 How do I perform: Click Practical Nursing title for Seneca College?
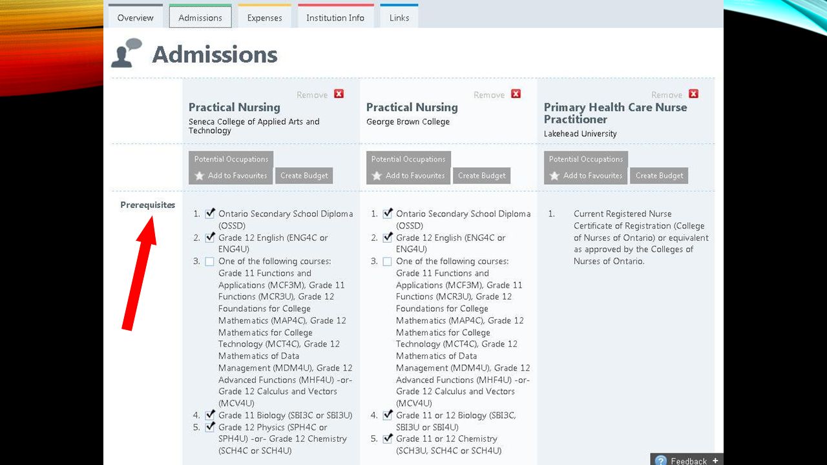235,107
